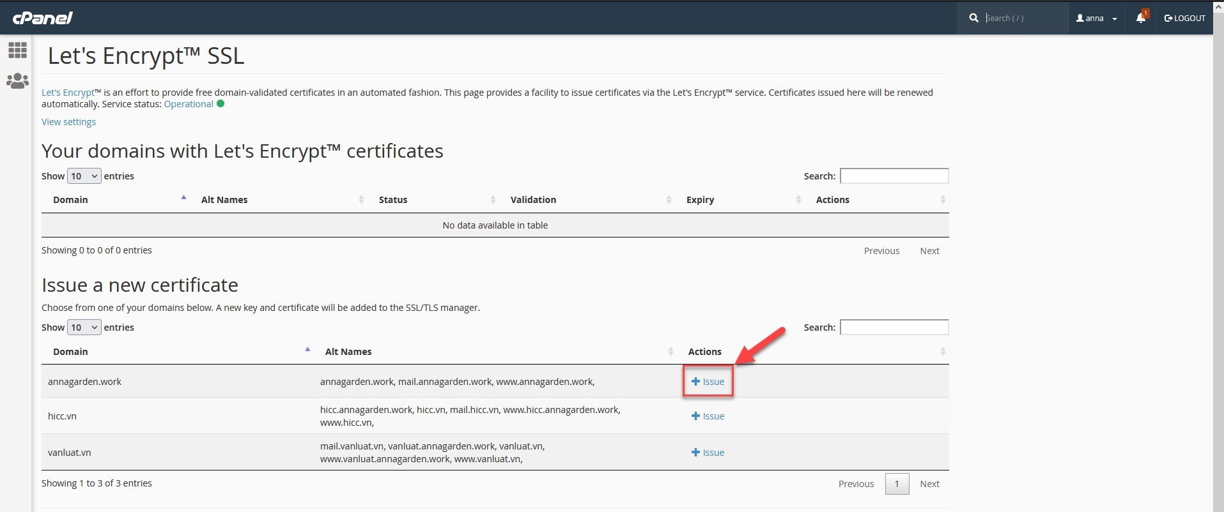Open the apps grid sidebar icon
1224x512 pixels.
17,50
